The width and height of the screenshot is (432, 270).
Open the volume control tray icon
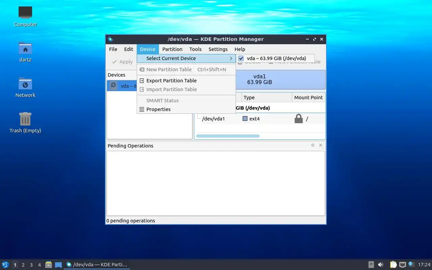pyautogui.click(x=381, y=265)
